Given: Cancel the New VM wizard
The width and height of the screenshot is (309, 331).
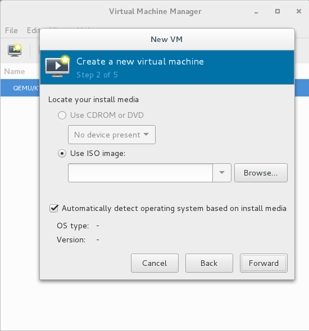Looking at the screenshot, I should pyautogui.click(x=154, y=263).
